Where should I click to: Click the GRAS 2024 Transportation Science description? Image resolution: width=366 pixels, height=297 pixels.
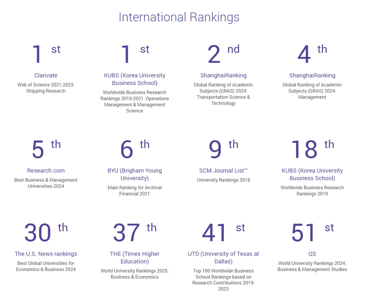[223, 94]
